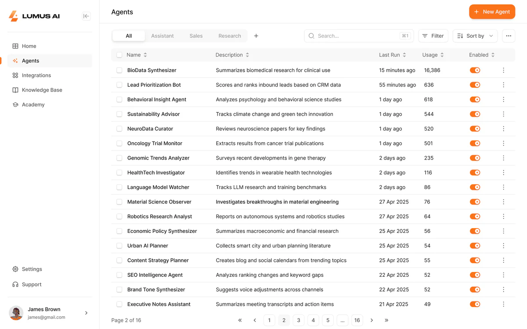The image size is (527, 329).
Task: Go to page 1
Action: pyautogui.click(x=269, y=320)
